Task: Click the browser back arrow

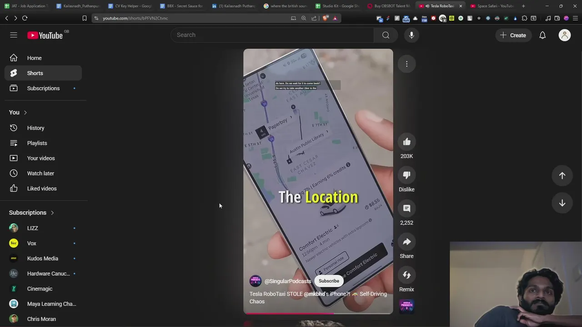Action: [x=6, y=18]
